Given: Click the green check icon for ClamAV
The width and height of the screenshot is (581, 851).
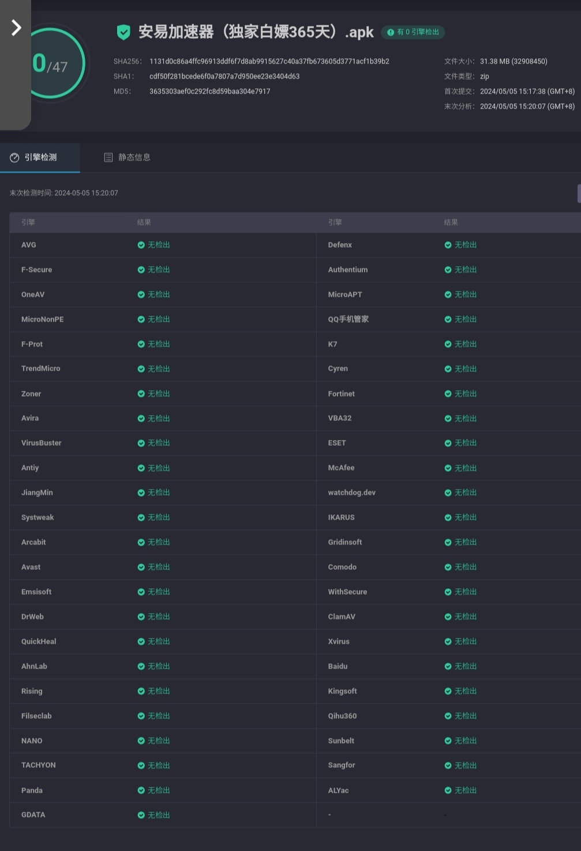Looking at the screenshot, I should 448,617.
